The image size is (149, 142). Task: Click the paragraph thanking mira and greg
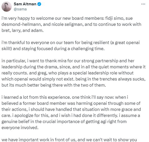(x=74, y=73)
